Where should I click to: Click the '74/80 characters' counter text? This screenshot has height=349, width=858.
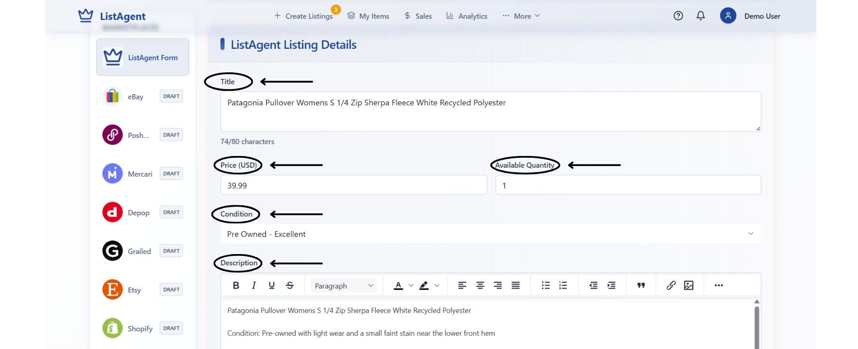[247, 141]
